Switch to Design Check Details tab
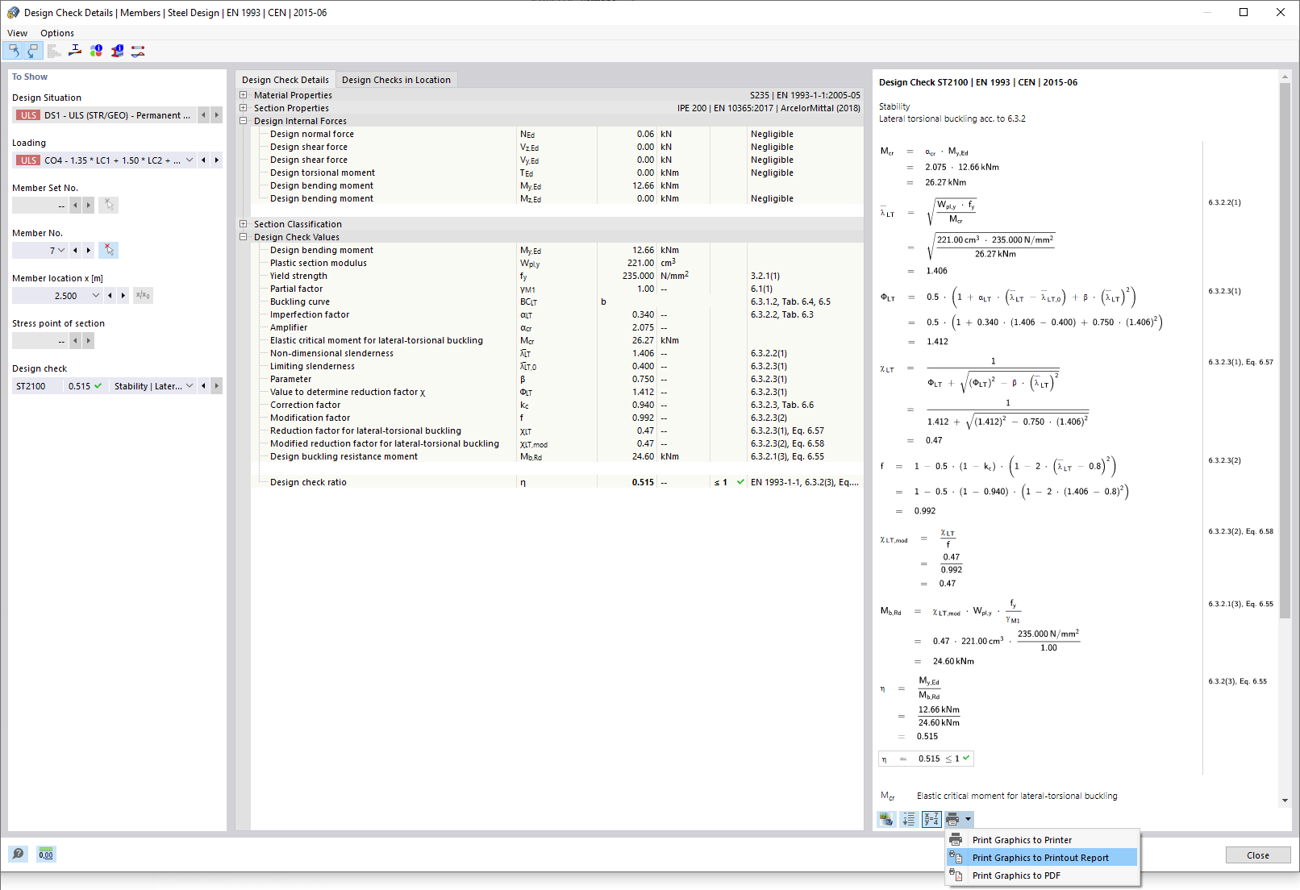This screenshot has width=1300, height=890. (x=285, y=80)
